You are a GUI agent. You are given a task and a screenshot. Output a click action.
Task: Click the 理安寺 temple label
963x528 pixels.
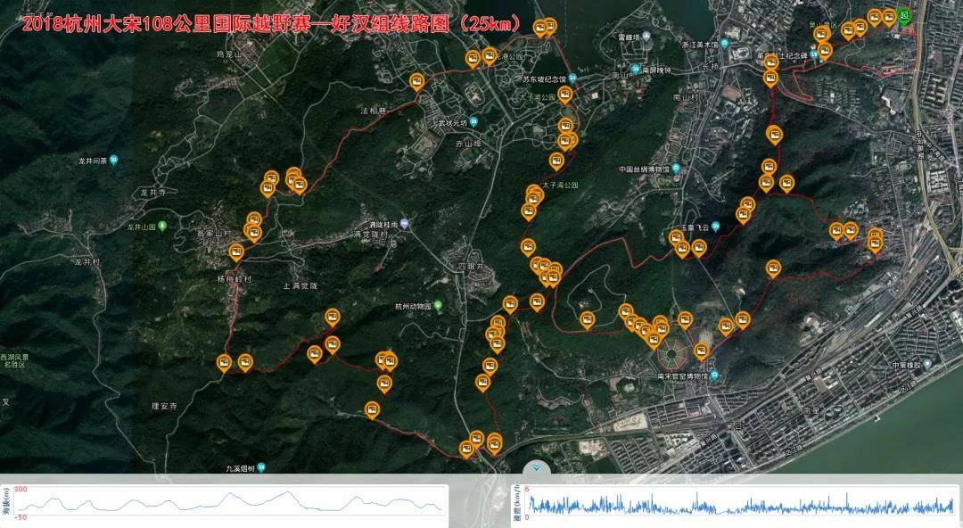click(165, 407)
